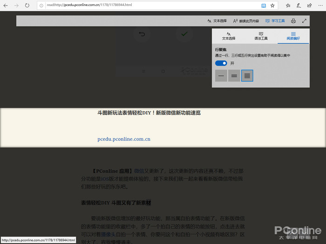Click the add notes pen icon
The width and height of the screenshot is (326, 244).
pos(299,6)
